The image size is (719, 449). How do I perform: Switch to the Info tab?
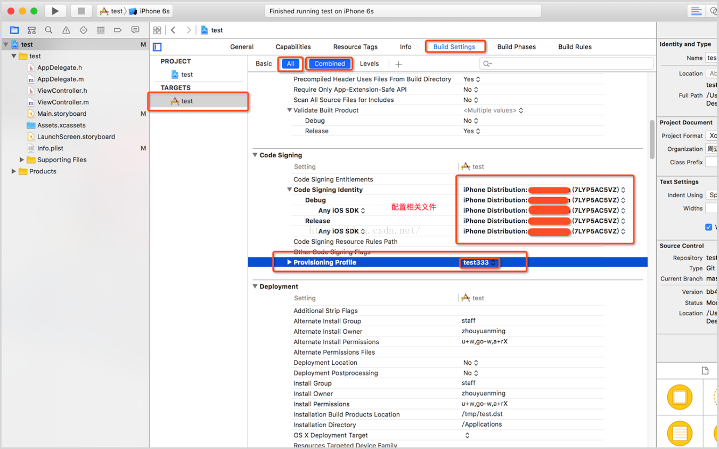tap(406, 47)
